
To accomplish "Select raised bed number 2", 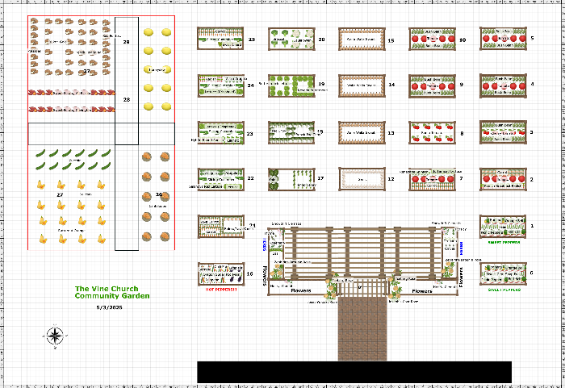I will (x=503, y=179).
